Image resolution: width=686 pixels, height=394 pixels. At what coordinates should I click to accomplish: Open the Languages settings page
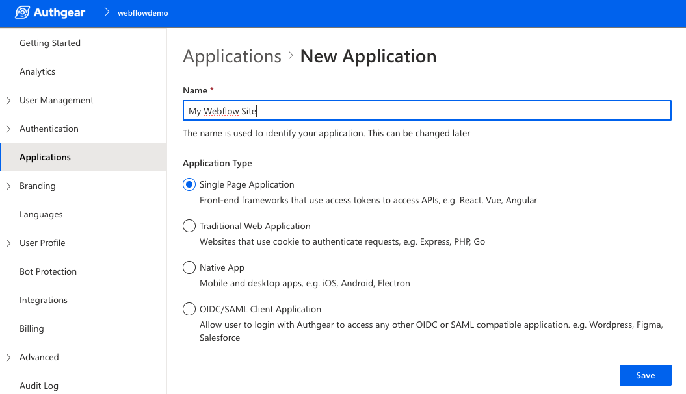point(41,214)
